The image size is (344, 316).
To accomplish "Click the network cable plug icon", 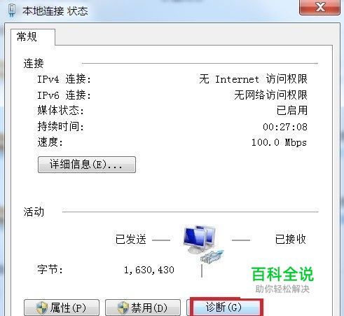I will click(212, 256).
